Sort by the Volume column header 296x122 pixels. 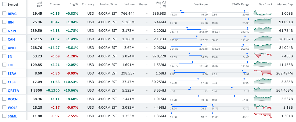(x=129, y=4)
